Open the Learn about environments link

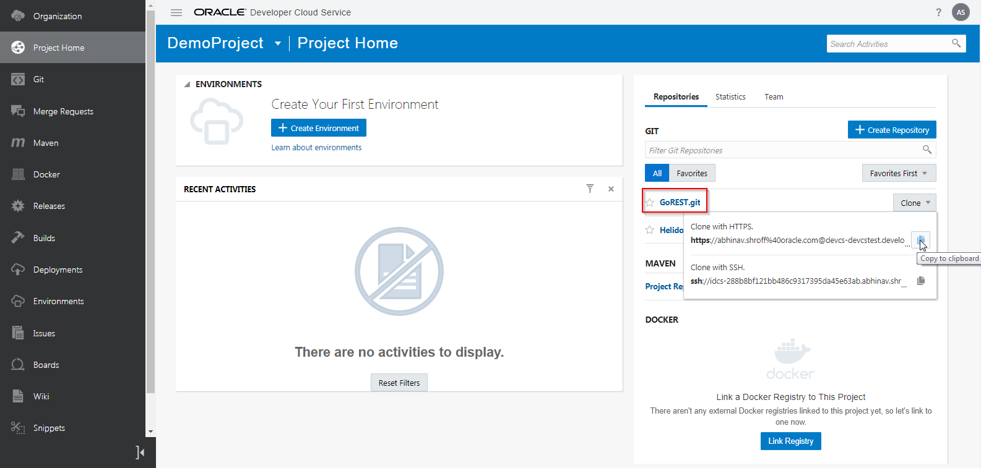pyautogui.click(x=316, y=148)
